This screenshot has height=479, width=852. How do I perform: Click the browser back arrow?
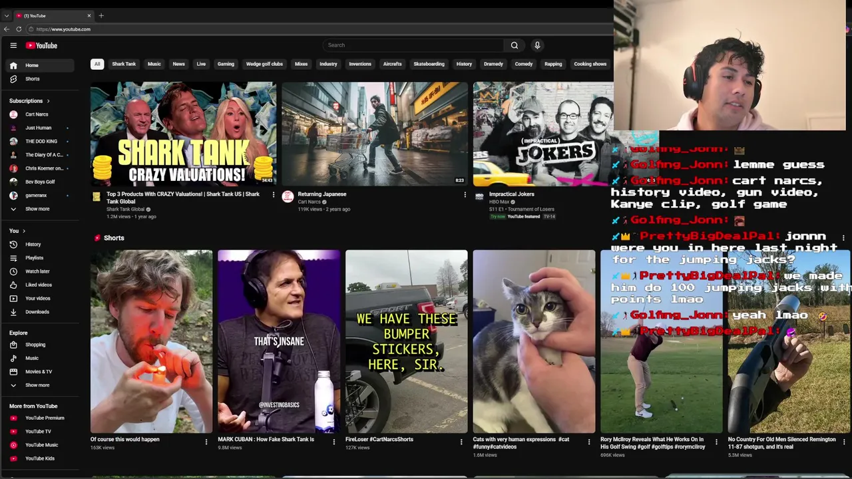coord(7,29)
